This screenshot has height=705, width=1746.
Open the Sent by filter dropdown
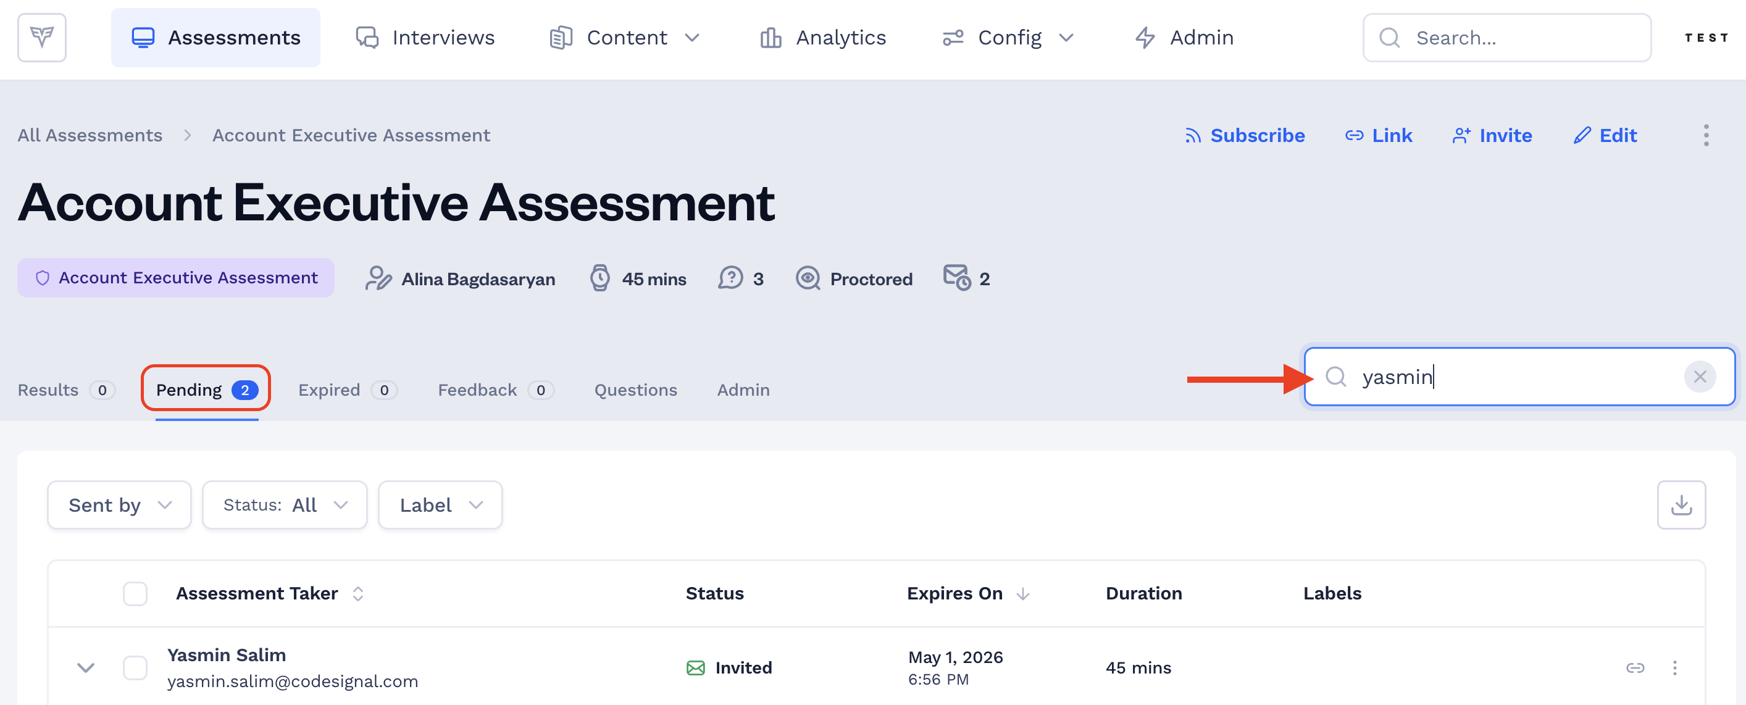[119, 505]
